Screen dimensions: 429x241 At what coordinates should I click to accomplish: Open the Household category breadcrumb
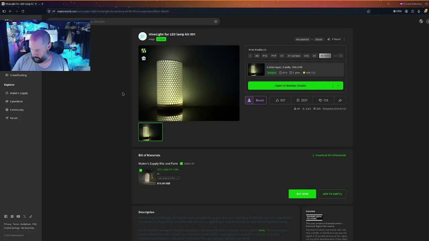click(x=302, y=39)
